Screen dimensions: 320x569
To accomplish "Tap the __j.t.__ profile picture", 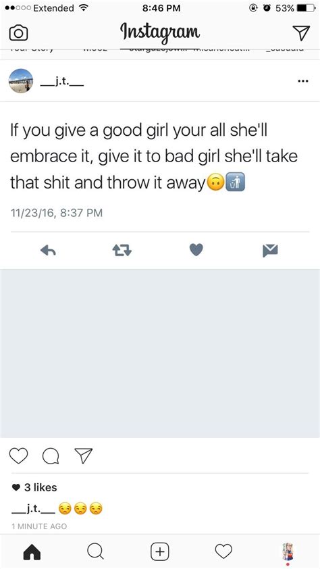I will click(x=21, y=81).
